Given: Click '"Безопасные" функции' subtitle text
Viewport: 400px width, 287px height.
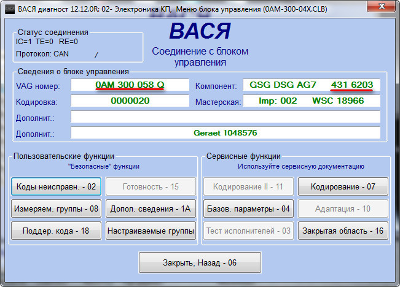Looking at the screenshot, I should pyautogui.click(x=104, y=167).
